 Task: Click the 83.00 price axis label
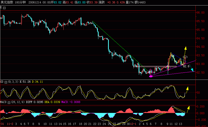200,64
